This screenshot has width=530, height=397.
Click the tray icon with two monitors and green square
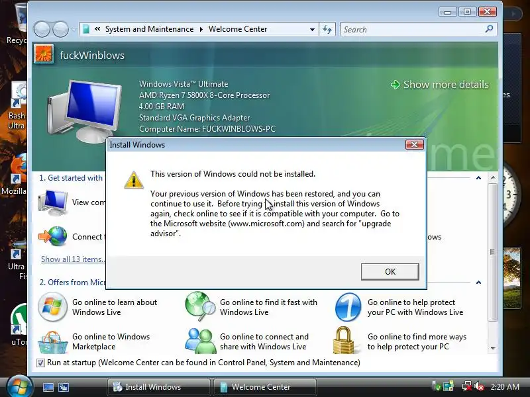click(449, 386)
